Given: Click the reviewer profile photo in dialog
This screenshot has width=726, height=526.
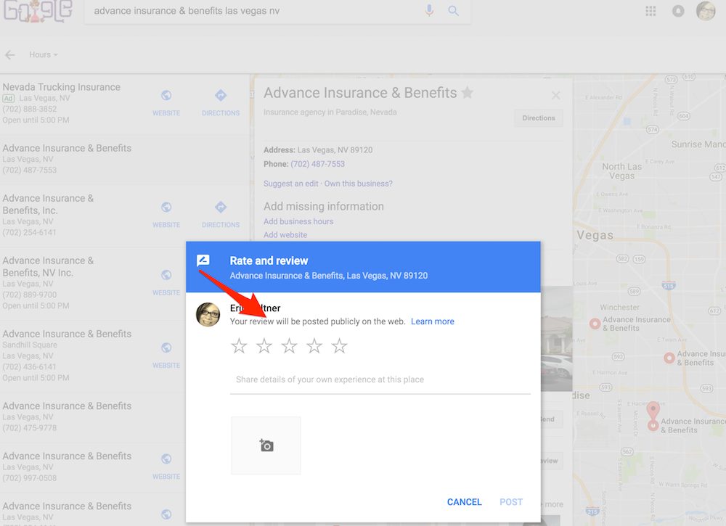Looking at the screenshot, I should pos(208,315).
